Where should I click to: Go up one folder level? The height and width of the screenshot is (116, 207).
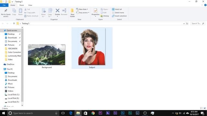coord(14,24)
